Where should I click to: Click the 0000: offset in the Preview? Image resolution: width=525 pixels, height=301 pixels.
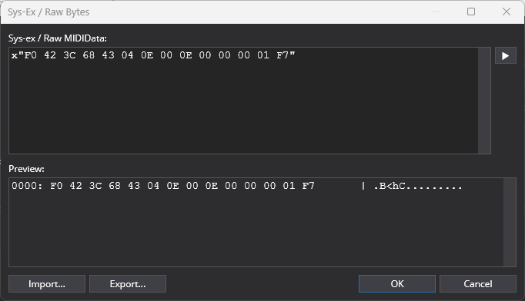(x=27, y=186)
